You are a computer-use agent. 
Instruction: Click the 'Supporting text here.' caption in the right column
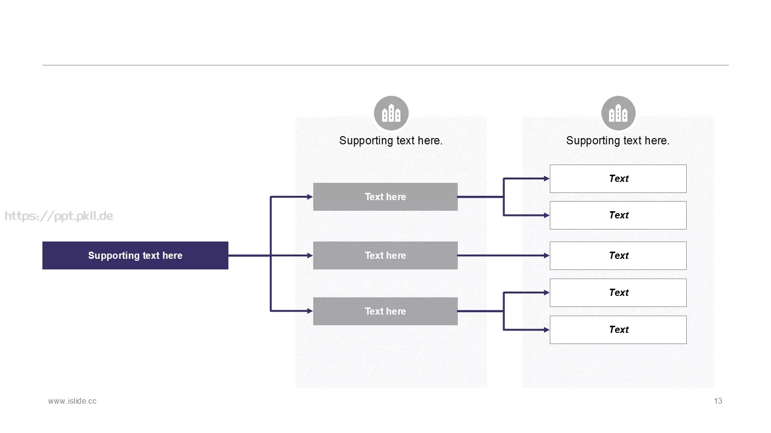[618, 140]
